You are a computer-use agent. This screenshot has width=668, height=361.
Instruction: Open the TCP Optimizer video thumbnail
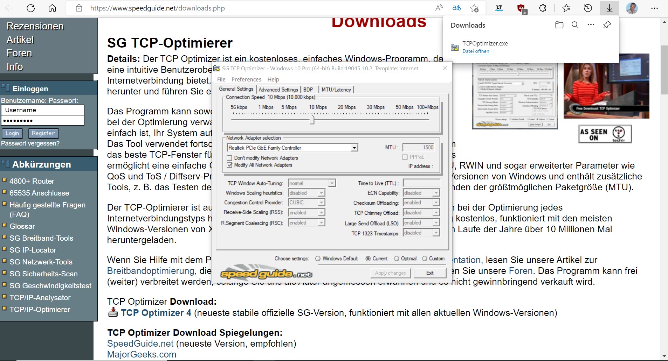(x=606, y=86)
